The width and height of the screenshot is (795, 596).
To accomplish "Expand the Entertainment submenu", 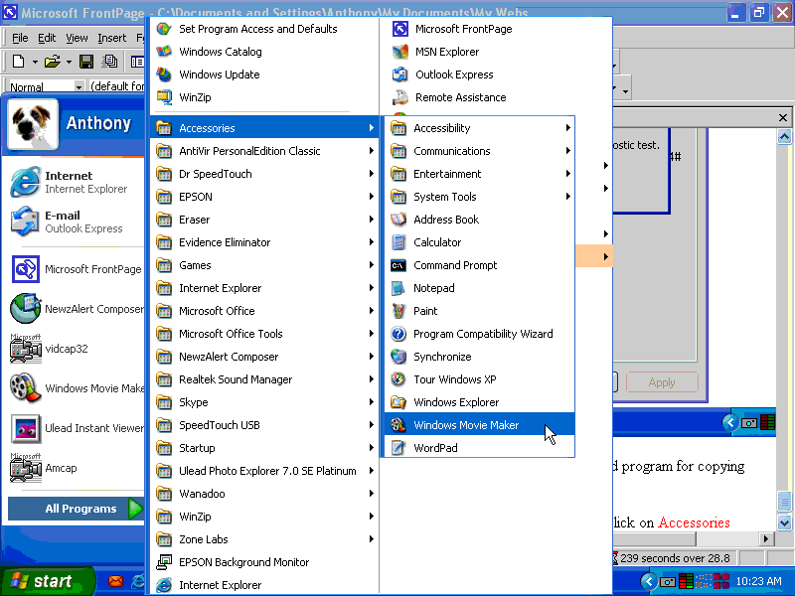I will [479, 174].
